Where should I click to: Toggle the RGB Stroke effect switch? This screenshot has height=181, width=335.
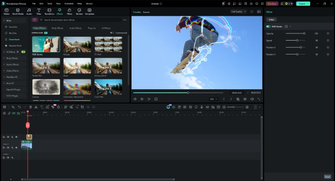(268, 26)
